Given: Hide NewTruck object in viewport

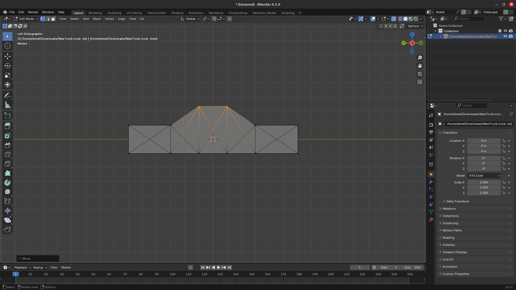Looking at the screenshot, I should point(505,37).
